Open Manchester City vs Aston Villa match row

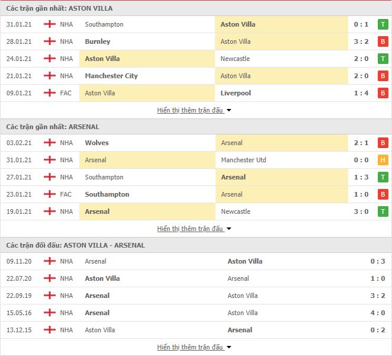click(x=196, y=76)
